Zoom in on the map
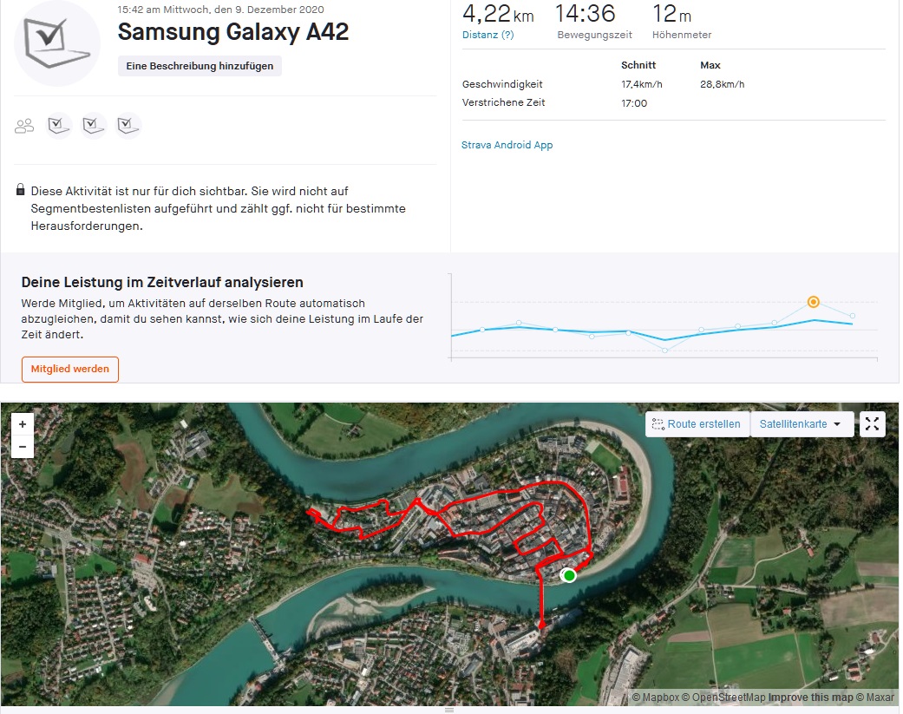The height and width of the screenshot is (714, 903). point(22,424)
